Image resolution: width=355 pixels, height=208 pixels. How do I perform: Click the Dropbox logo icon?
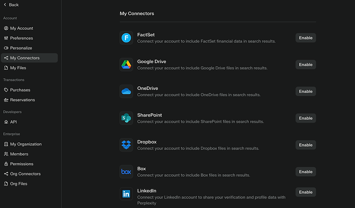pyautogui.click(x=126, y=145)
